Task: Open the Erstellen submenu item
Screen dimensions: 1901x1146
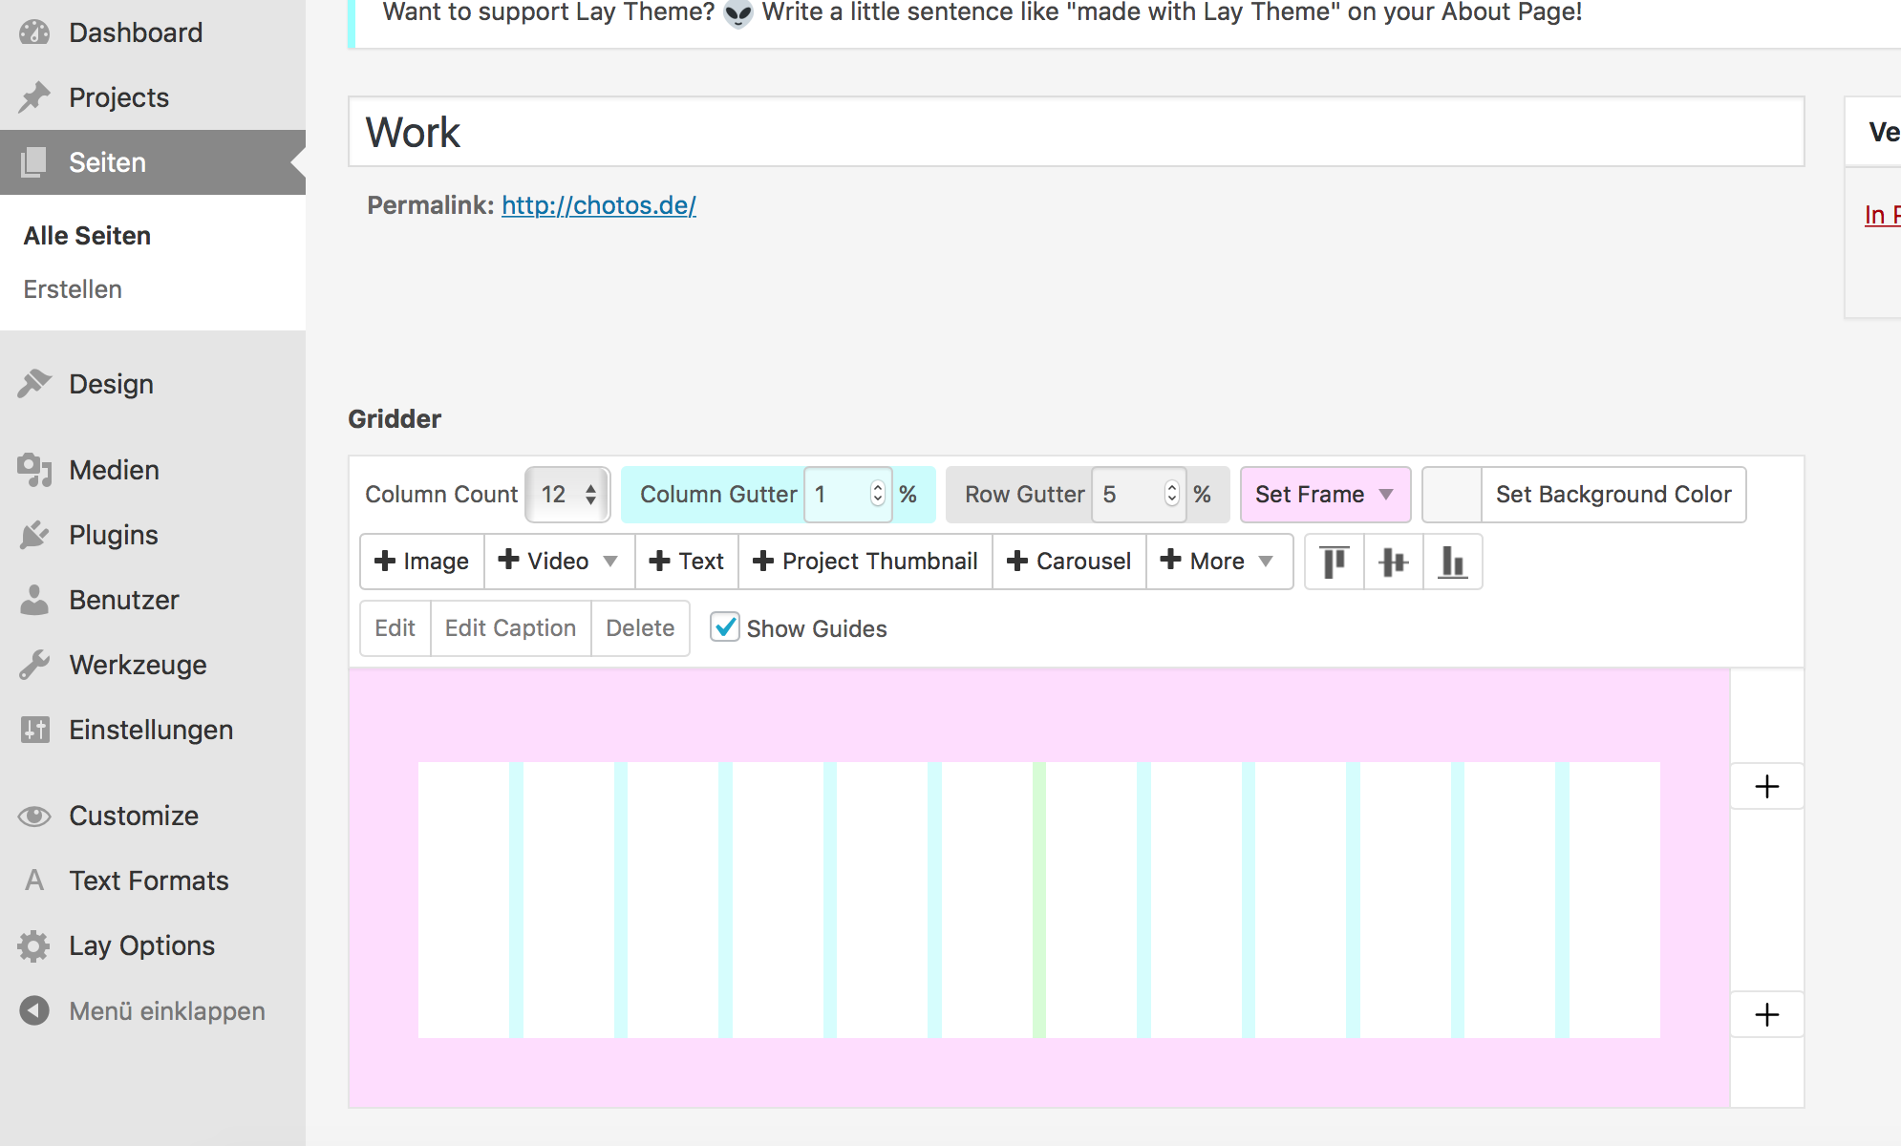Action: click(x=73, y=289)
